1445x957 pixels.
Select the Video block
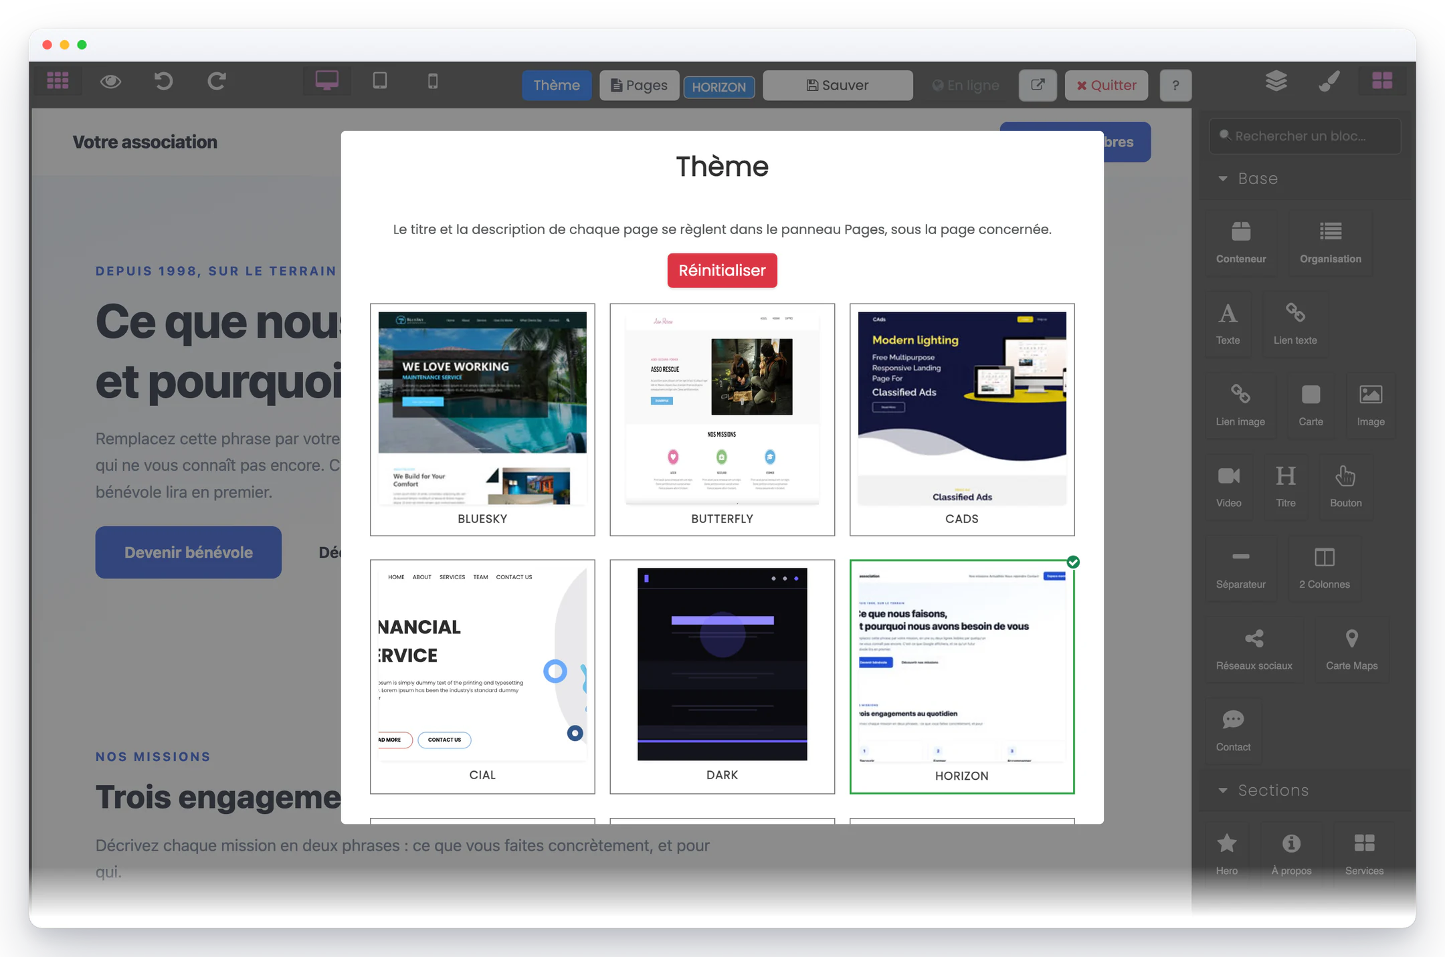pyautogui.click(x=1229, y=488)
